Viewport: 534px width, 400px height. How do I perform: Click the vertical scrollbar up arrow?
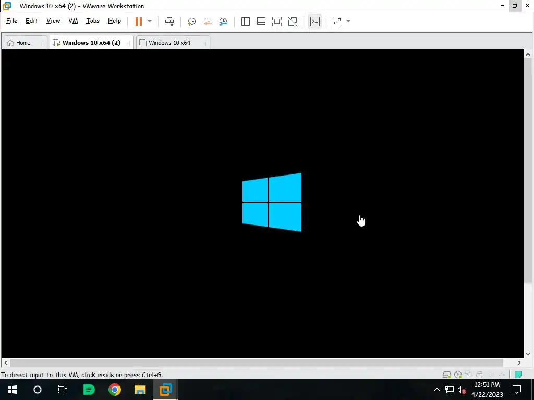(528, 54)
